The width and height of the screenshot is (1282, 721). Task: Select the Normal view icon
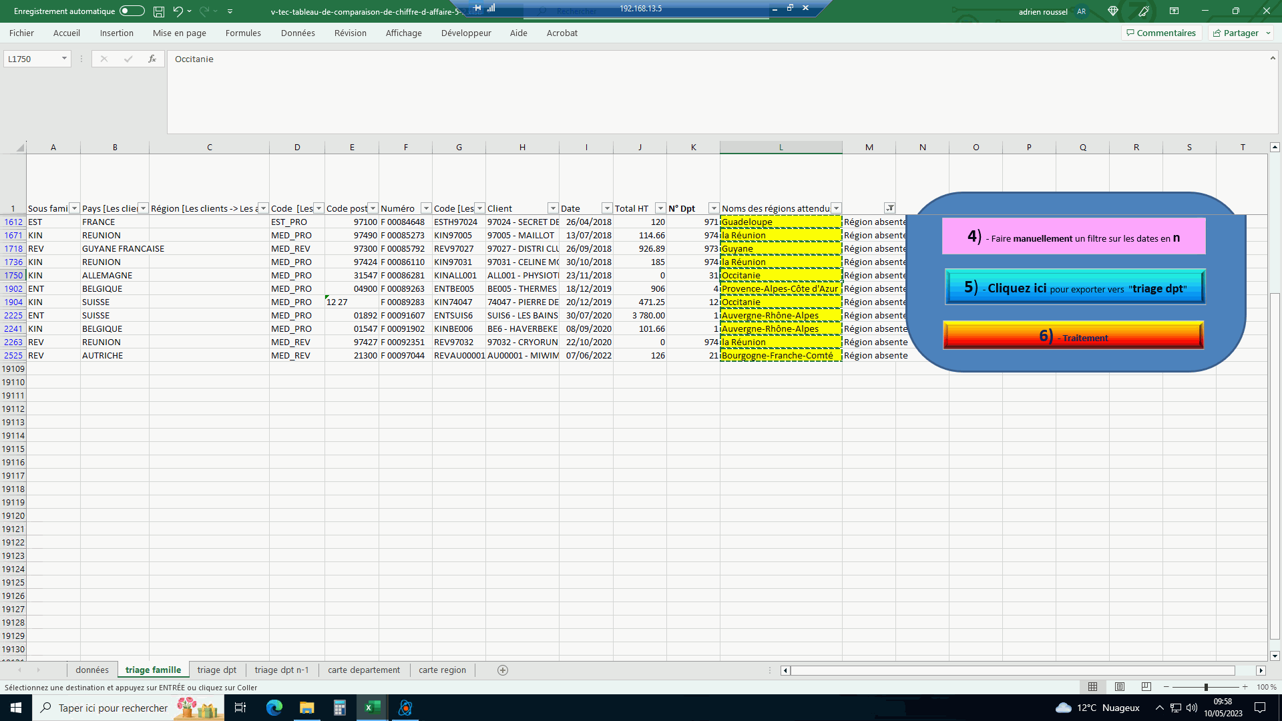click(1093, 687)
